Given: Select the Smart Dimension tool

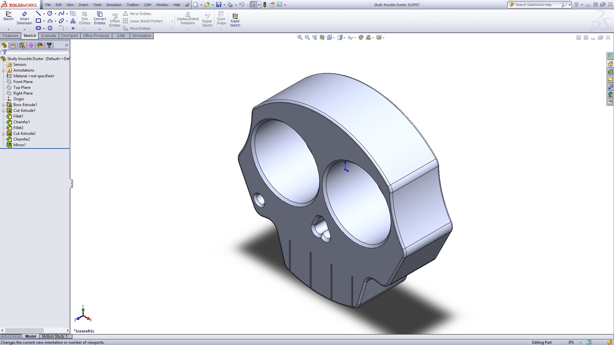Looking at the screenshot, I should click(24, 18).
